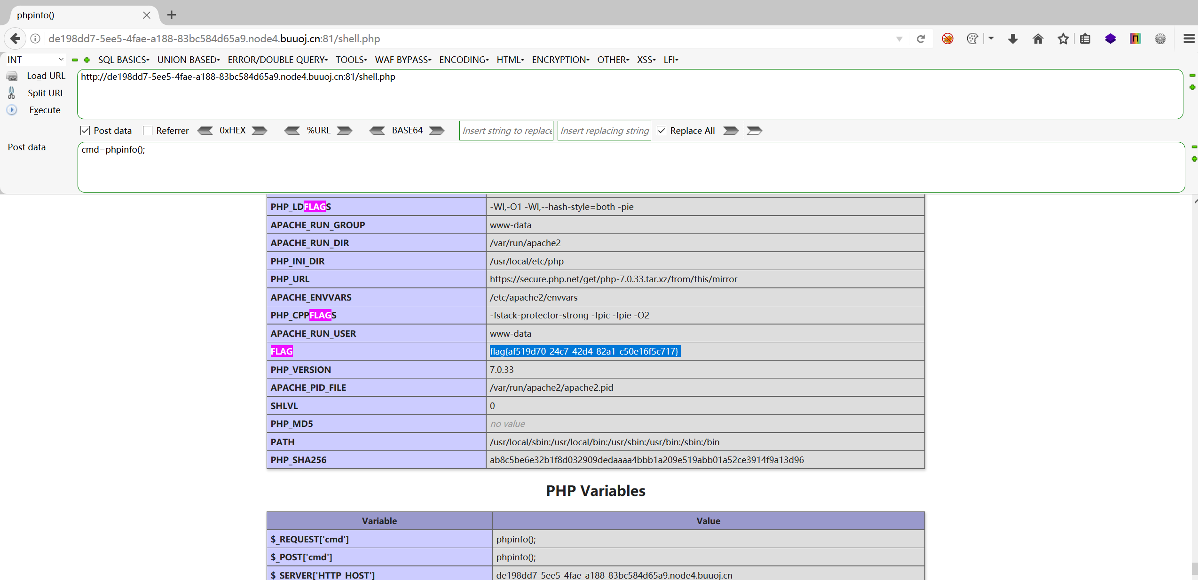
Task: Click the colorful square extension icon
Action: pos(1135,39)
